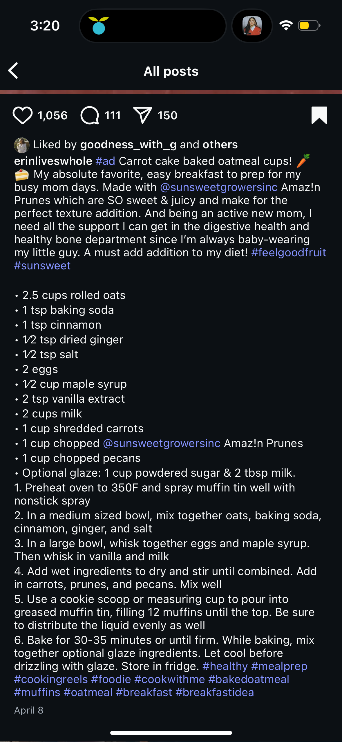The width and height of the screenshot is (342, 742).
Task: Open comments via the speech bubble icon
Action: click(x=90, y=116)
